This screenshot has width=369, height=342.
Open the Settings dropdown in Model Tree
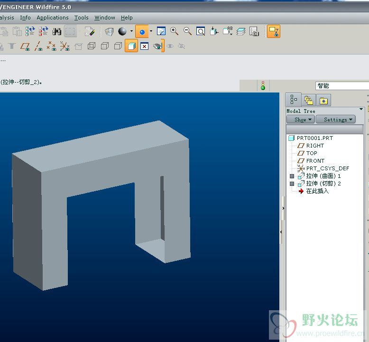(x=335, y=120)
